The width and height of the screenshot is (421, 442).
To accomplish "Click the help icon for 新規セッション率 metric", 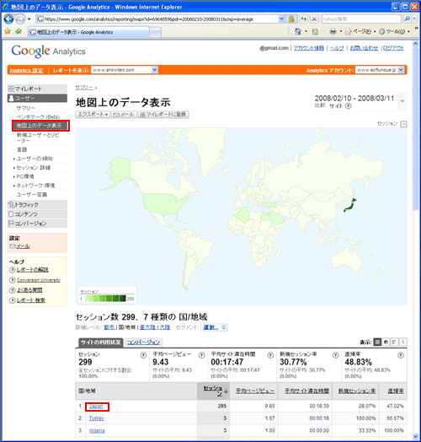I will point(335,355).
